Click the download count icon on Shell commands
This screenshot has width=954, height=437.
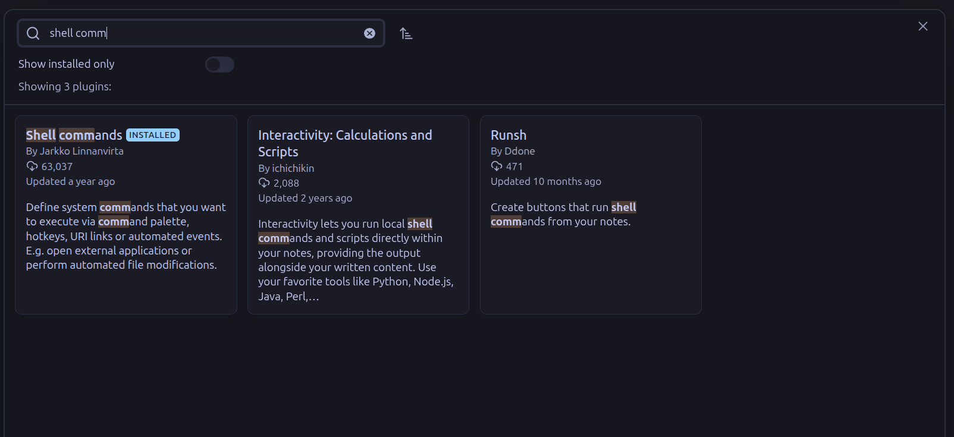coord(32,166)
